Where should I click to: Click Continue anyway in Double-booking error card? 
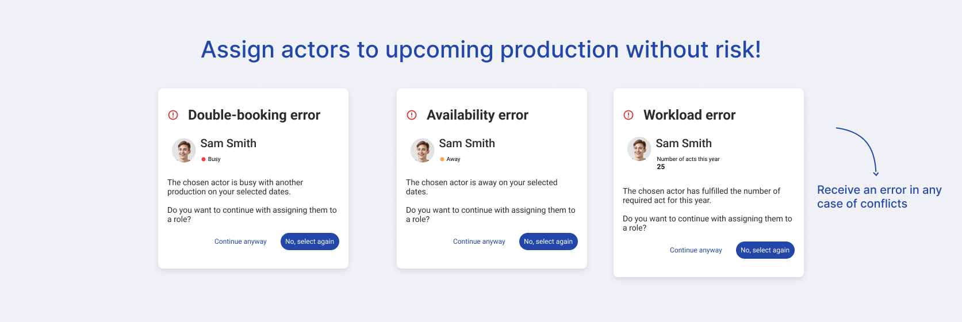click(x=240, y=241)
